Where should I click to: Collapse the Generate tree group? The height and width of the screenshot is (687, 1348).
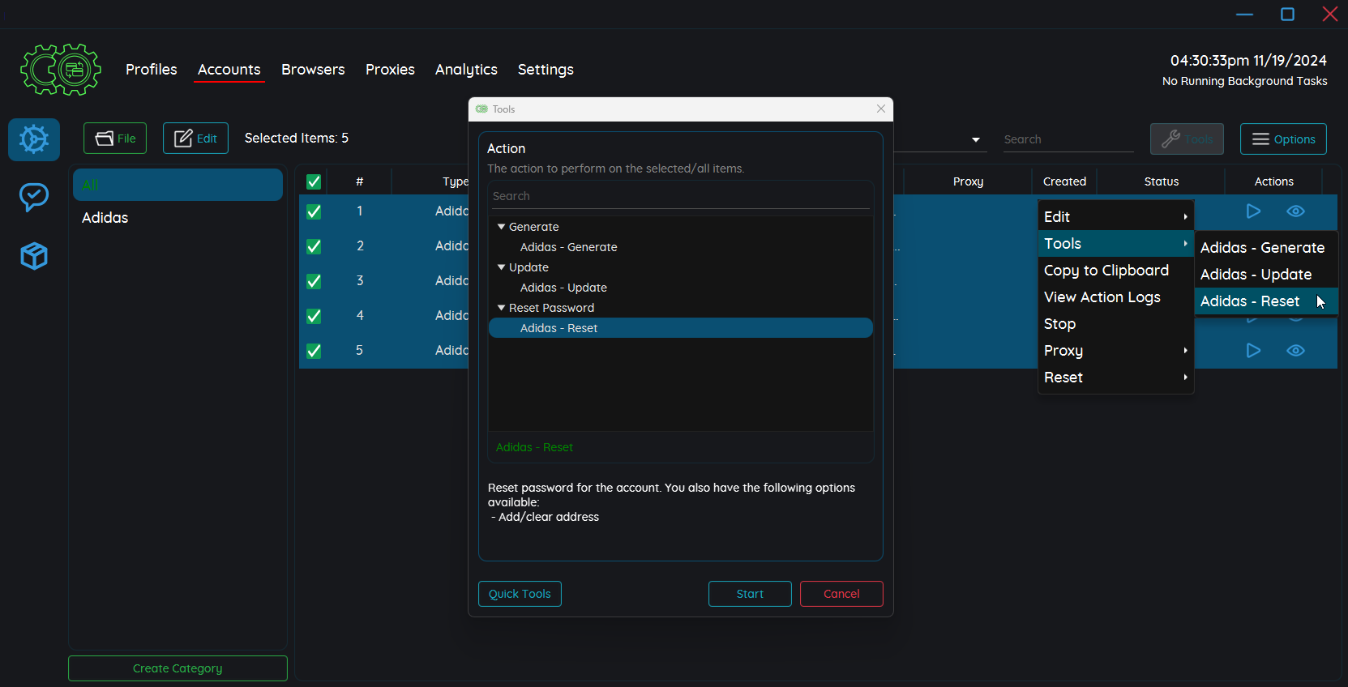(501, 227)
